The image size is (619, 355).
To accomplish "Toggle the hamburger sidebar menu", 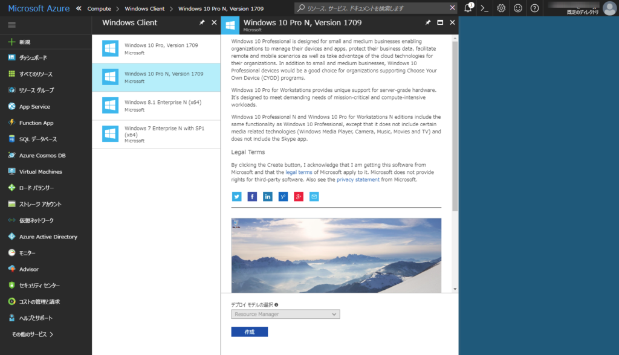I will (x=12, y=25).
